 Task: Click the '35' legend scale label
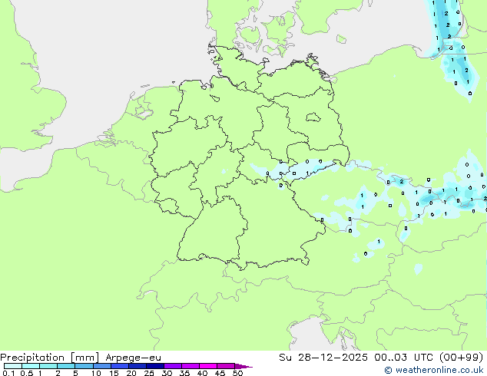184,373
